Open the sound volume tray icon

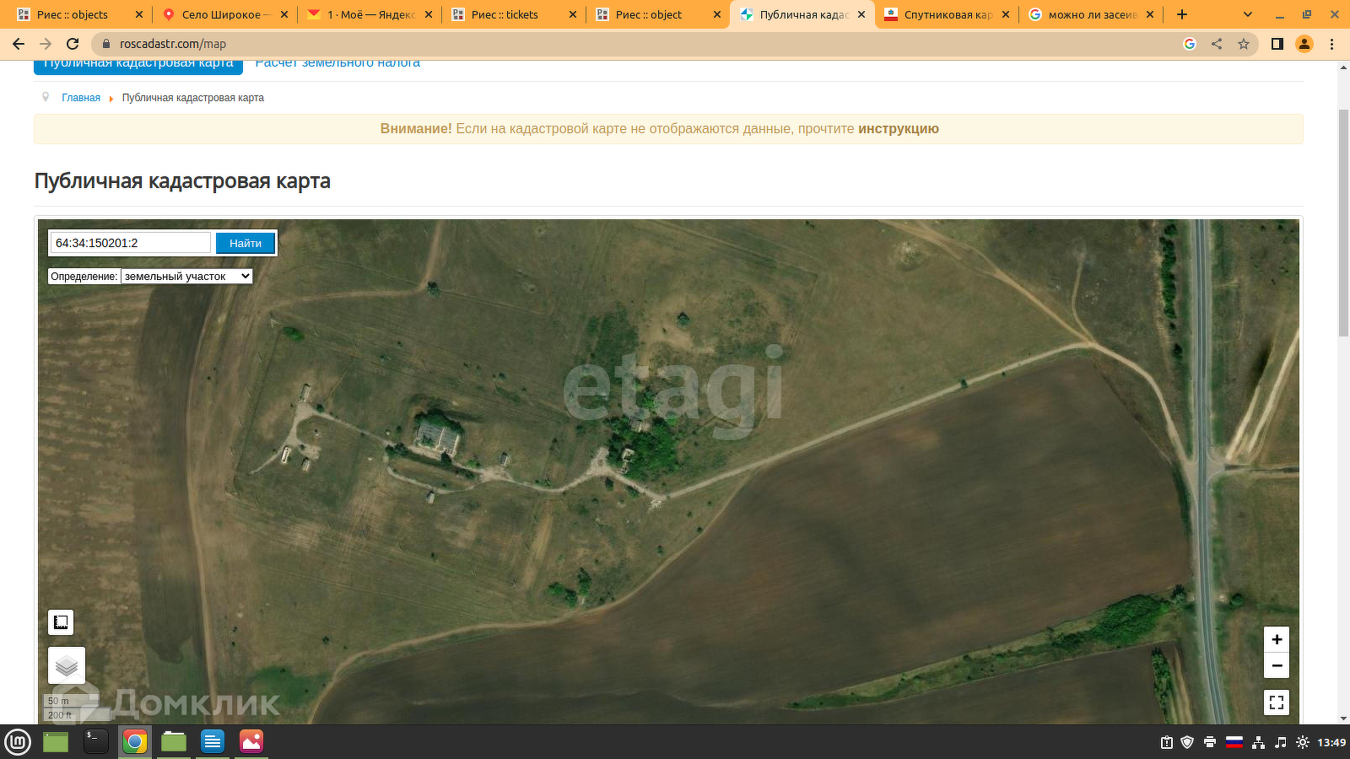tap(1281, 742)
